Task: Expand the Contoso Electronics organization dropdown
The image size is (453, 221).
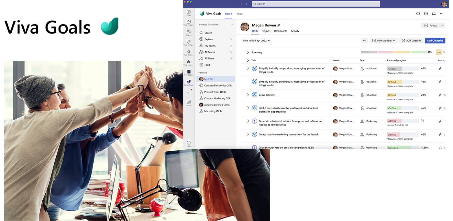Action: [x=232, y=25]
